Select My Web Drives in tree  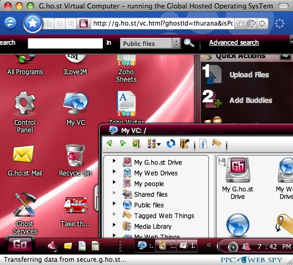point(156,173)
